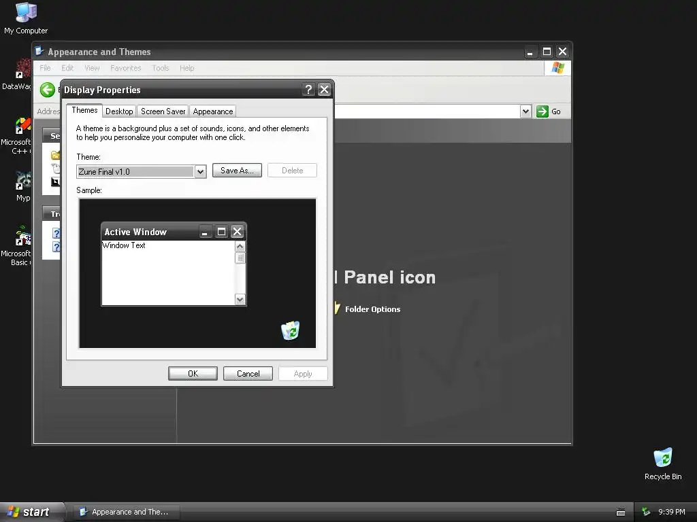The width and height of the screenshot is (697, 522).
Task: Click OK in Display Properties
Action: tap(193, 374)
